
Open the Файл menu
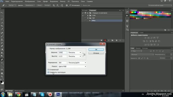click(7, 1)
